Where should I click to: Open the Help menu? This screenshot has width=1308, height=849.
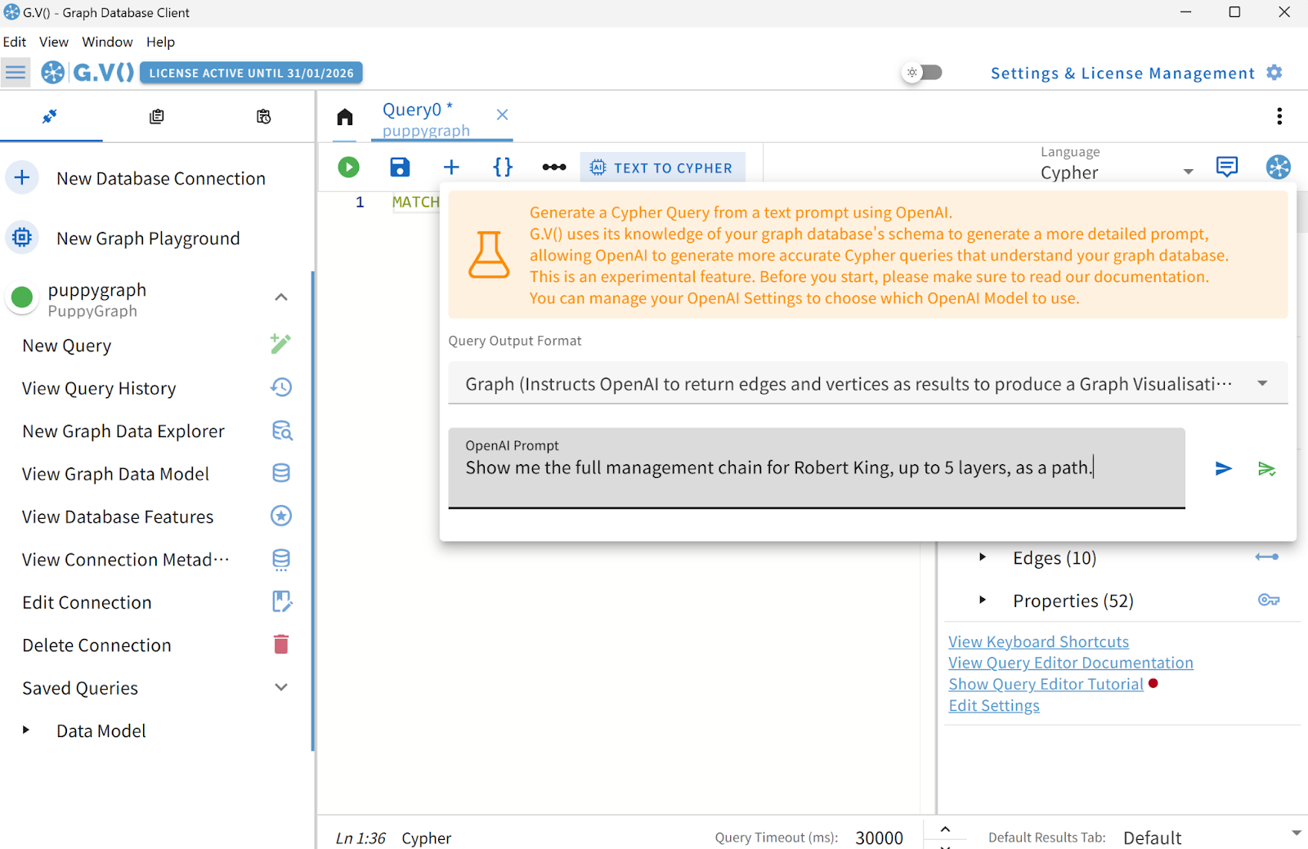coord(160,42)
